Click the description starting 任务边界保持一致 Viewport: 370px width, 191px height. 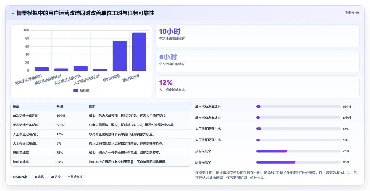[x=132, y=125]
